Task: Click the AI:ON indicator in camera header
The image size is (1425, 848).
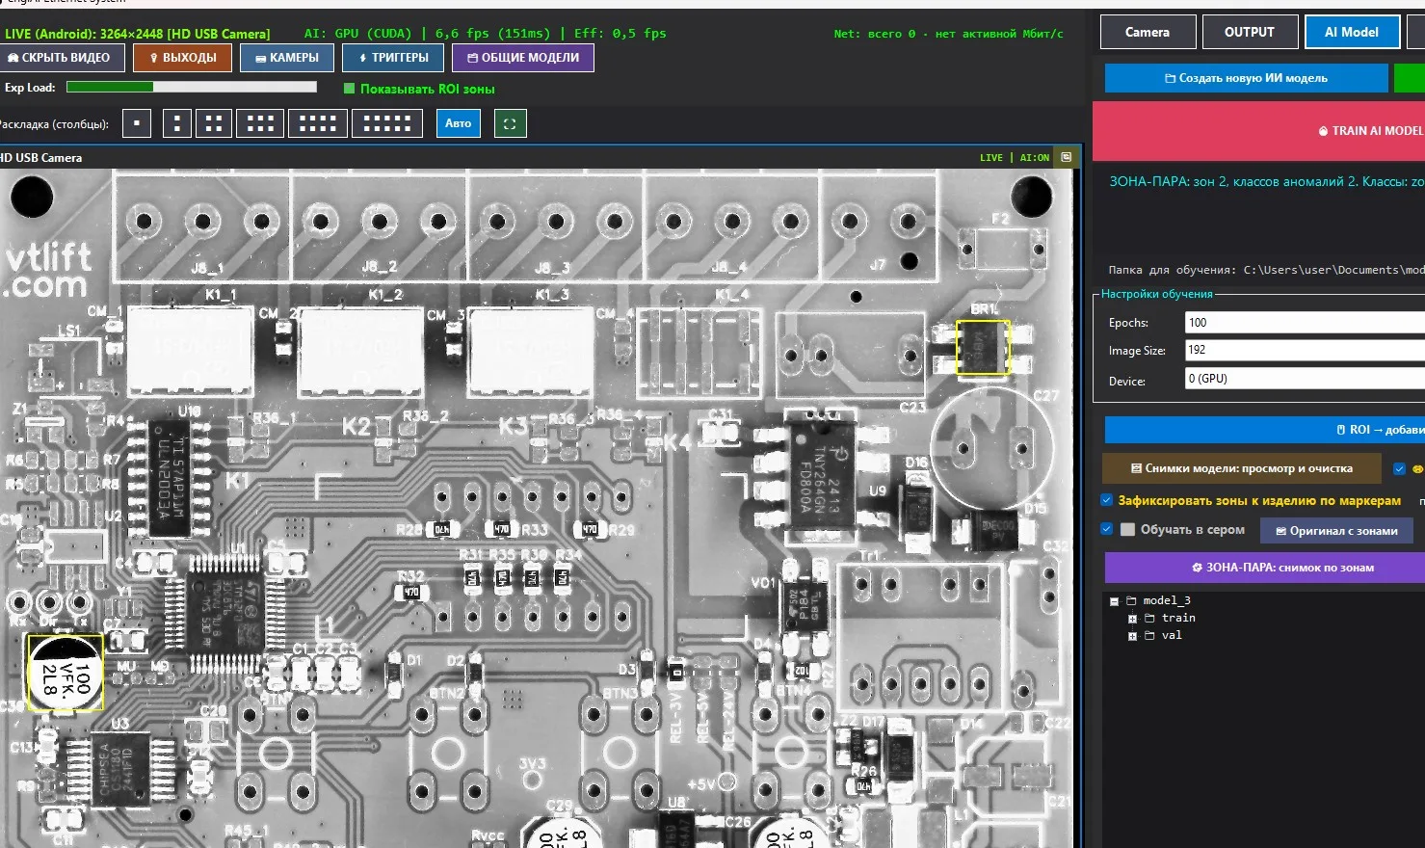Action: point(1035,157)
